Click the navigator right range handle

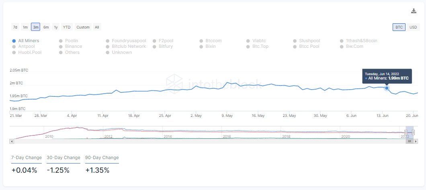(414, 132)
